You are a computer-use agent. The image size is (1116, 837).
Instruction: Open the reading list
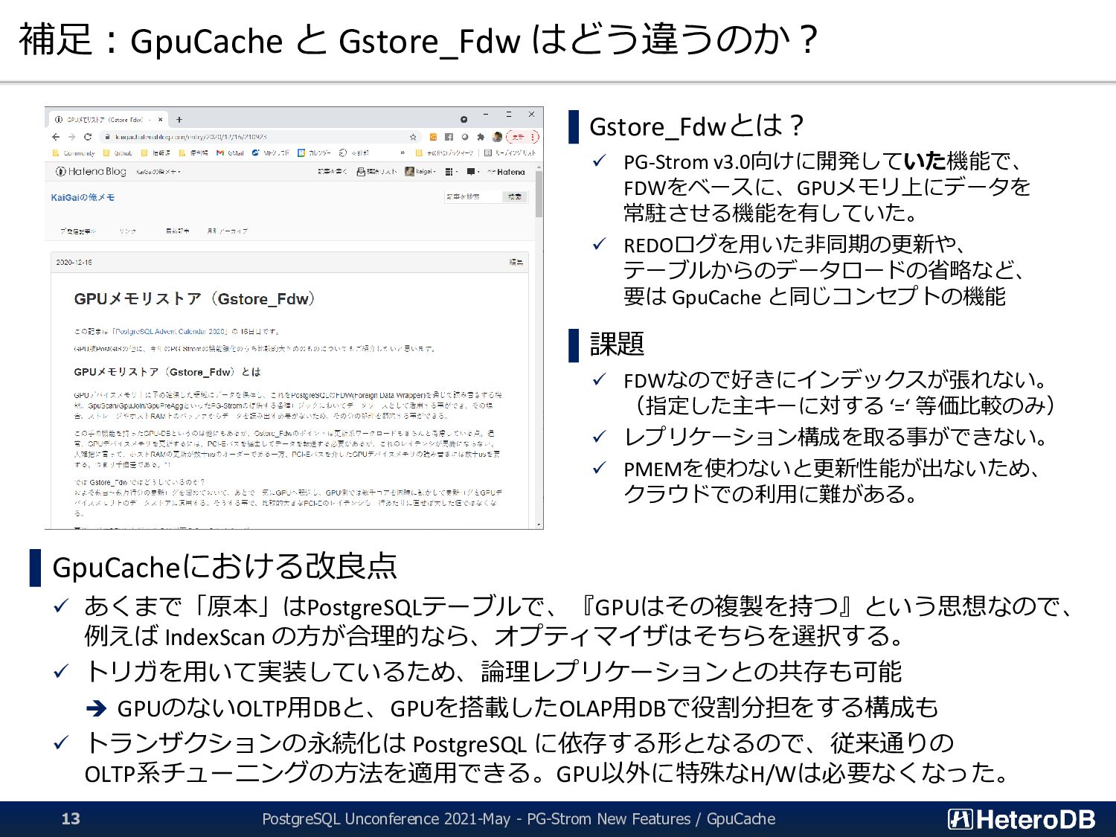[510, 153]
